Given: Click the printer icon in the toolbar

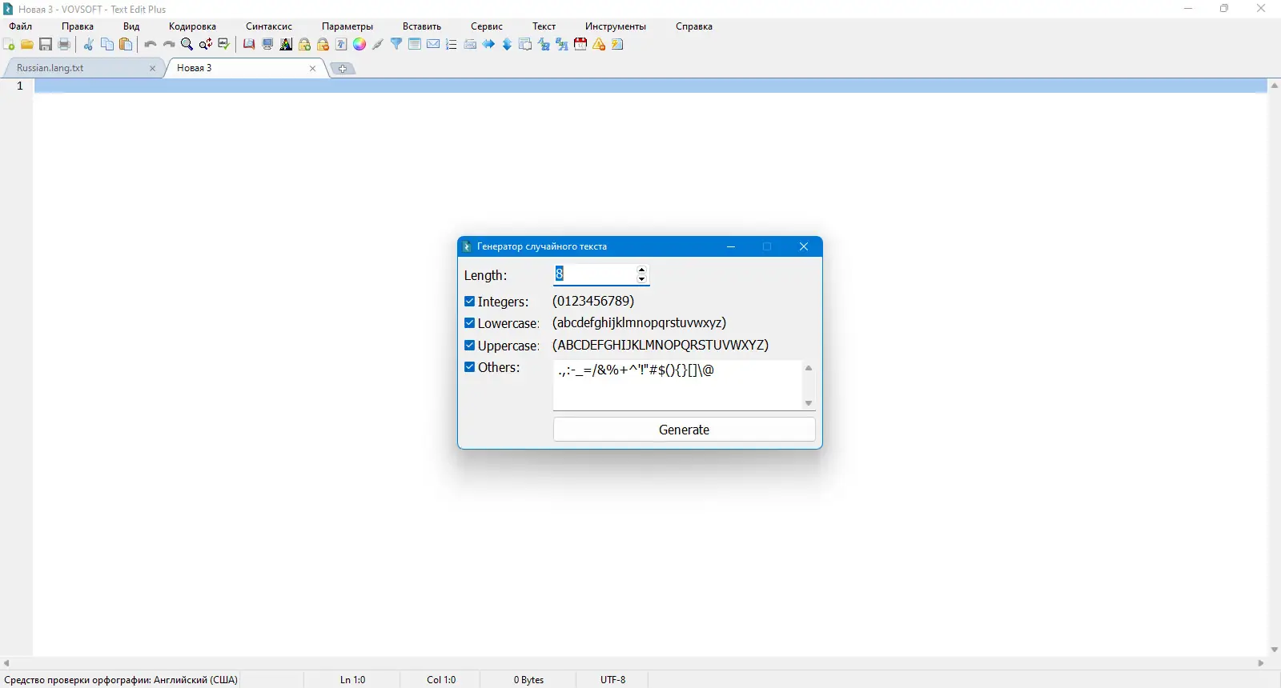Looking at the screenshot, I should coord(64,44).
